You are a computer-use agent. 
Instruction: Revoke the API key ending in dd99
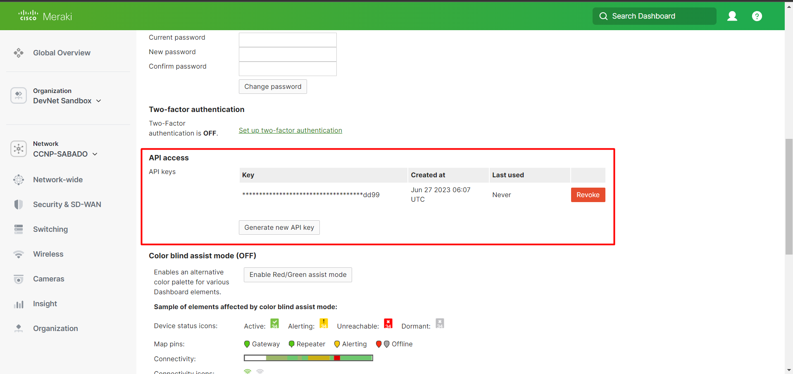(x=588, y=195)
